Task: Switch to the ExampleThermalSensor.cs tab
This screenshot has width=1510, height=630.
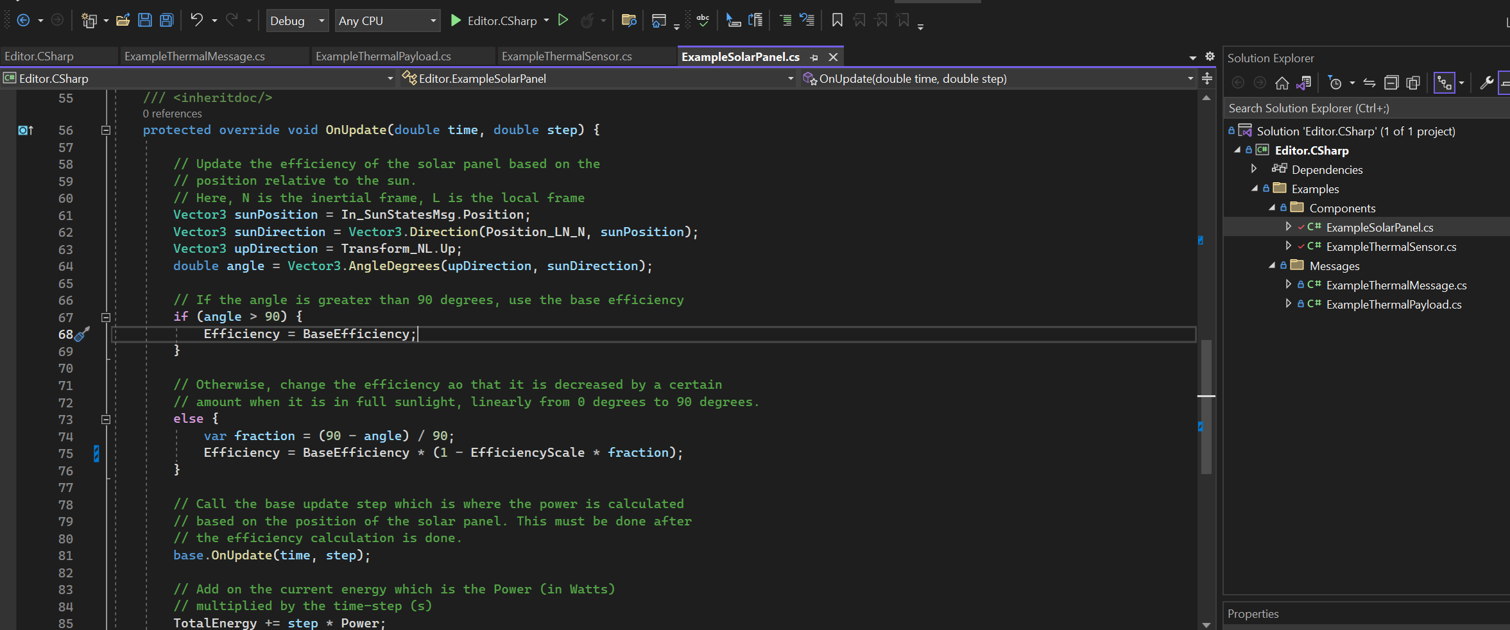Action: tap(567, 56)
